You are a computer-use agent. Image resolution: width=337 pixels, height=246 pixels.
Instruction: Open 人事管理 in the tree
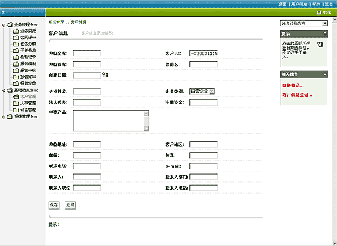[28, 103]
